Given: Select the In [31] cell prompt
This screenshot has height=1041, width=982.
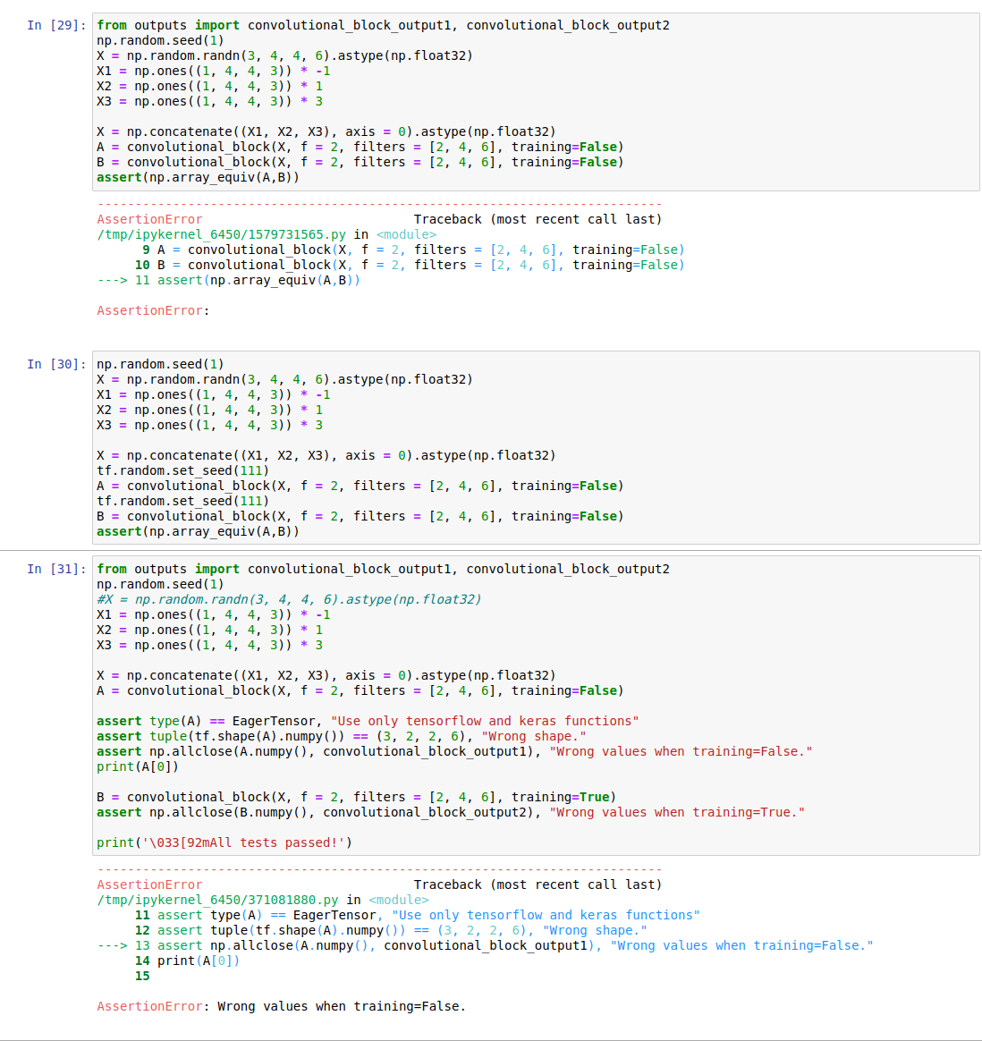Looking at the screenshot, I should pyautogui.click(x=56, y=569).
